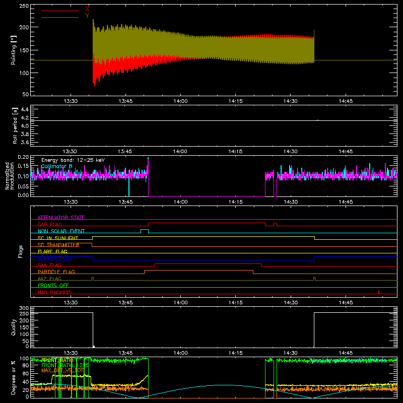Click the olive Y legend line
403x403 pixels.
(60, 18)
